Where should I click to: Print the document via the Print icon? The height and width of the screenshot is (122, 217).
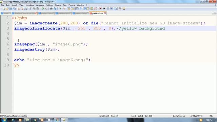tap(26, 8)
